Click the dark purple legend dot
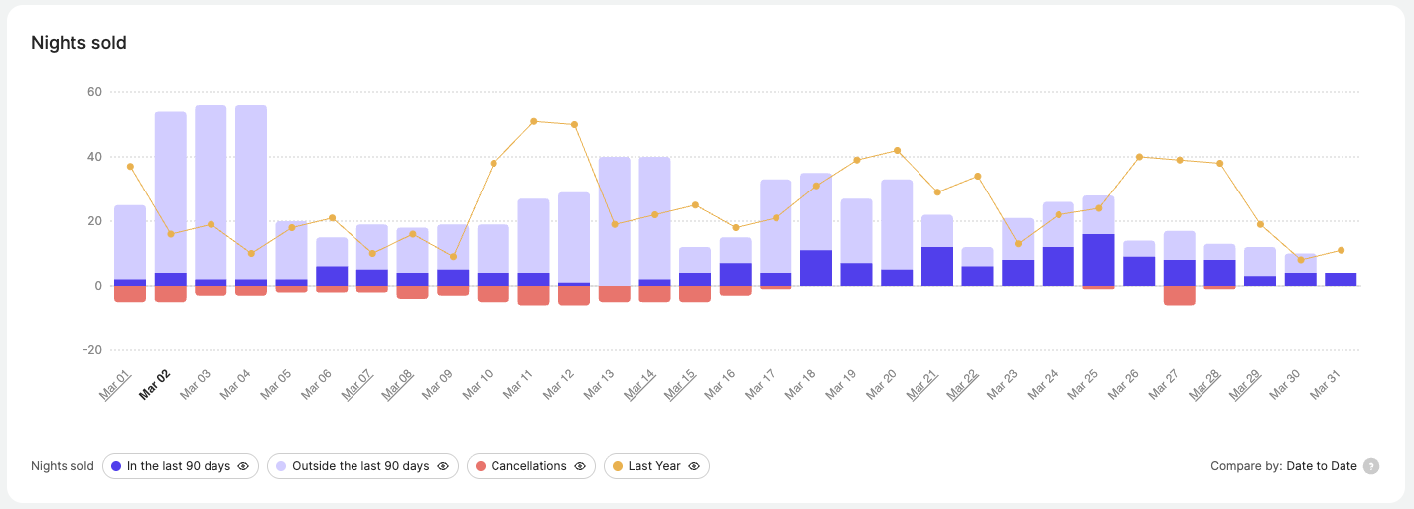Image resolution: width=1414 pixels, height=509 pixels. [117, 466]
